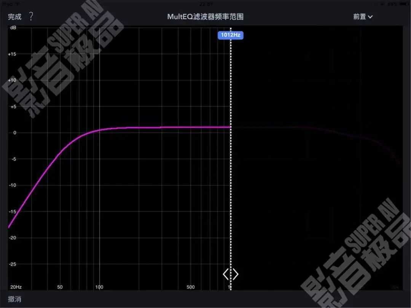Tap the 完成 done button
Viewport: 411px width, 308px height.
click(15, 17)
